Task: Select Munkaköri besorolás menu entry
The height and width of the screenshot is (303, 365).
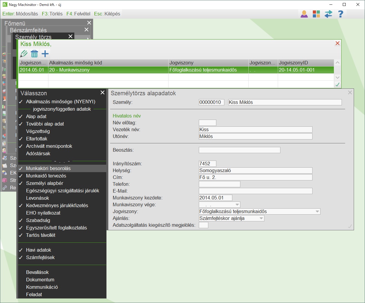Action: pyautogui.click(x=48, y=168)
